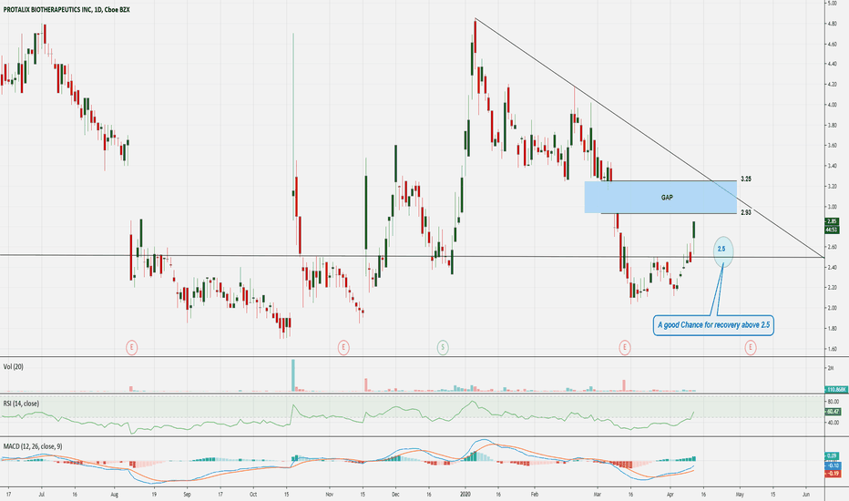The image size is (849, 501).
Task: Click the 5.00 level on price axis
Action: pyautogui.click(x=832, y=4)
